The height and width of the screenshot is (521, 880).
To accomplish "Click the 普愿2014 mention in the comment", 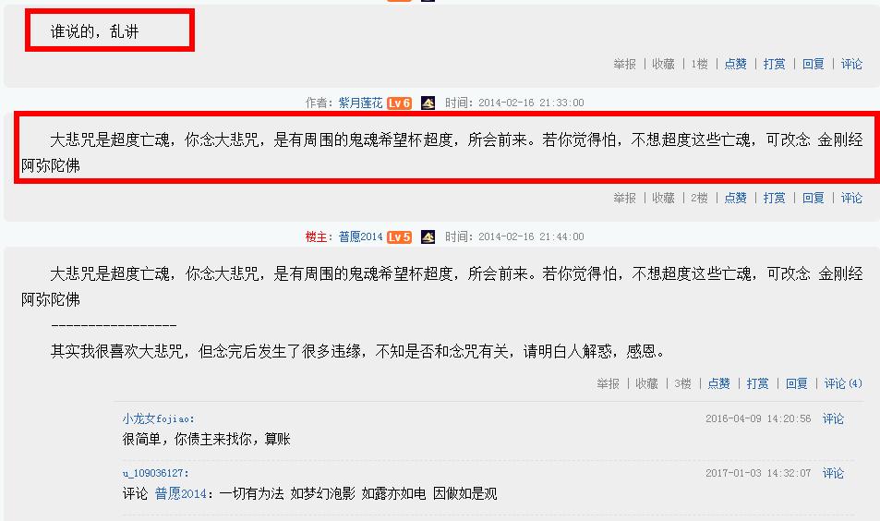I will point(181,494).
